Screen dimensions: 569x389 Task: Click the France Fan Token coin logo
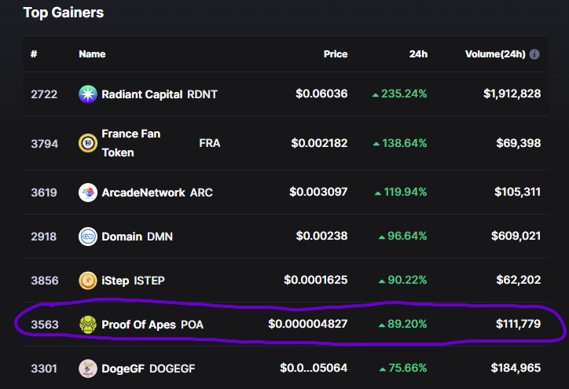click(x=88, y=143)
